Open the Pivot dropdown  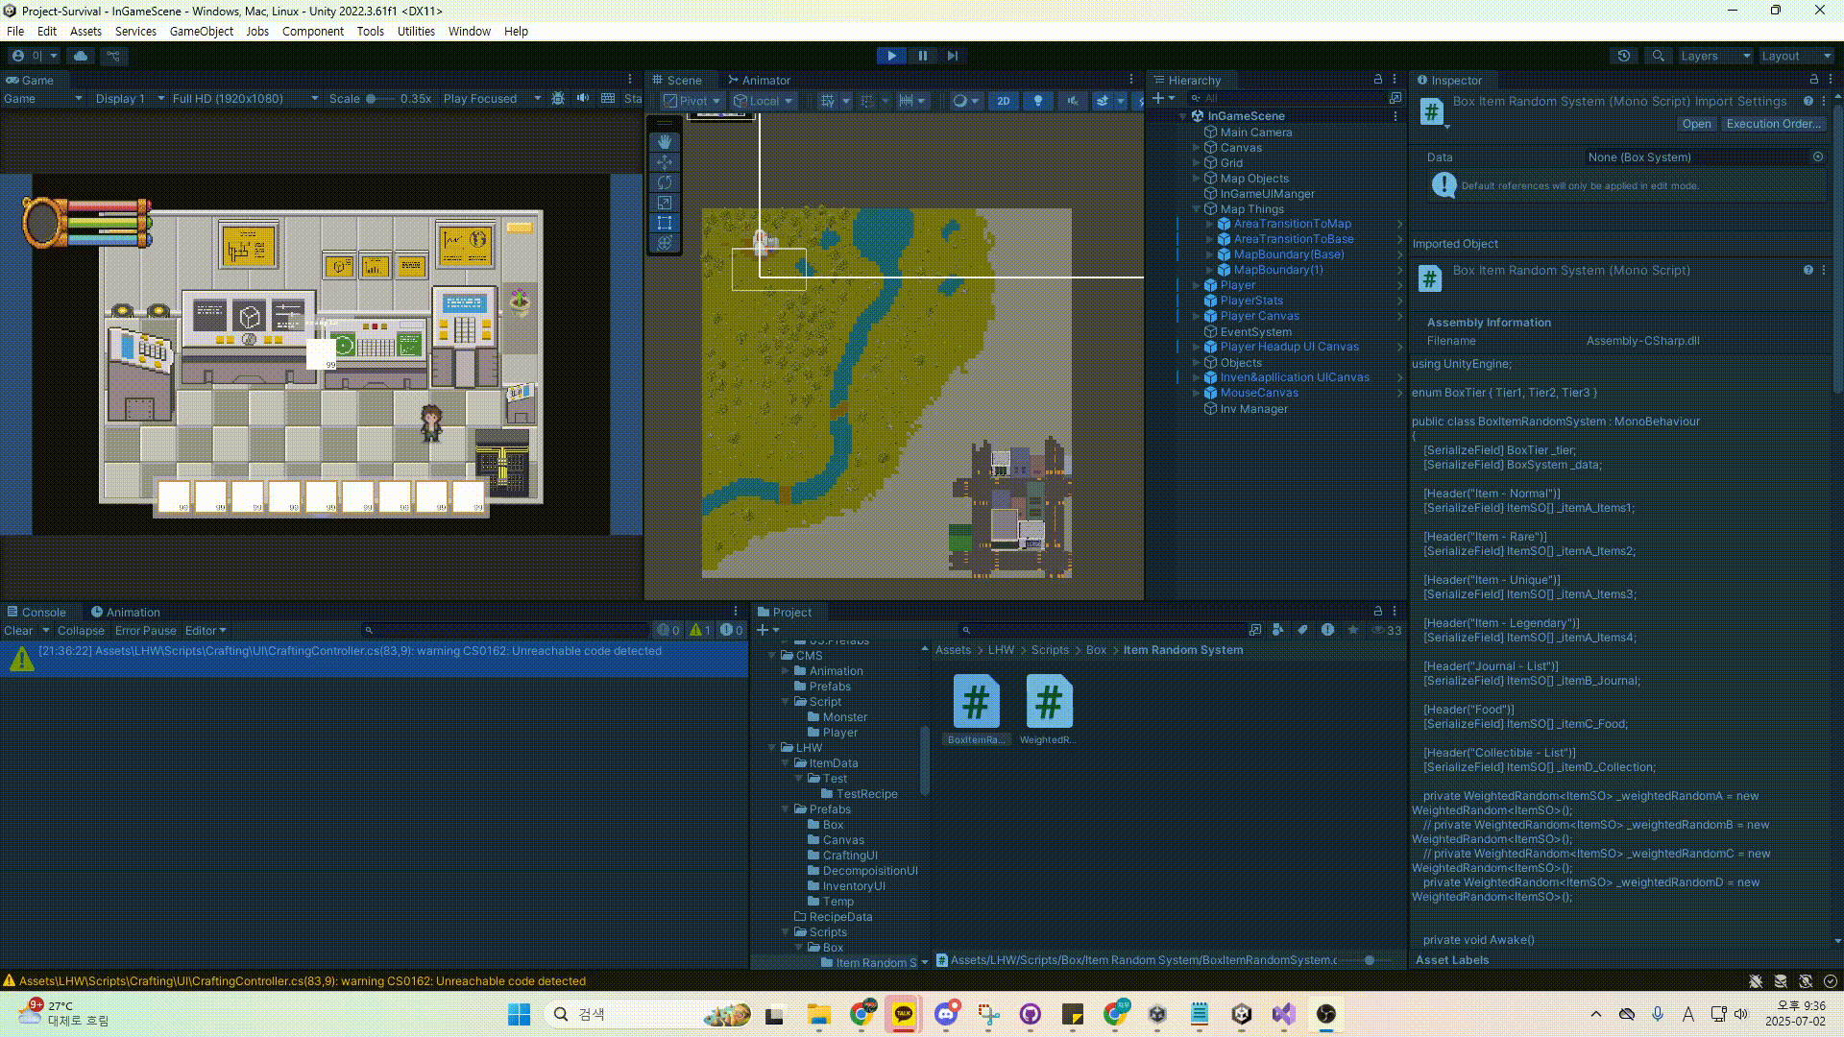(x=691, y=100)
